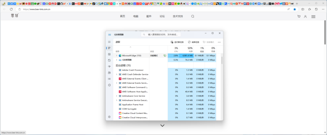The image size is (327, 135).
Task: Open website hamburger menu icon
Action: point(313,16)
